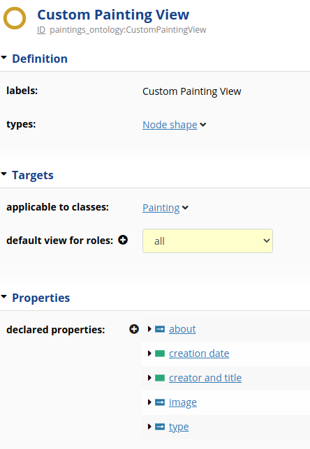Image resolution: width=310 pixels, height=449 pixels.
Task: Click the Properties section heading
Action: pos(41,298)
